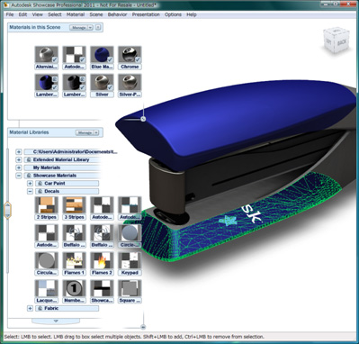
Task: Collapse the Decals category
Action: (x=30, y=191)
